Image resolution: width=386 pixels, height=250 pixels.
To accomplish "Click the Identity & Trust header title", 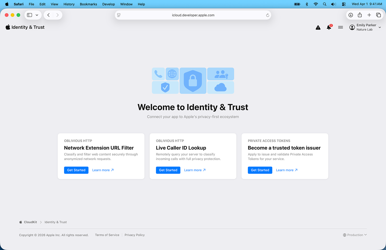I will tap(28, 27).
